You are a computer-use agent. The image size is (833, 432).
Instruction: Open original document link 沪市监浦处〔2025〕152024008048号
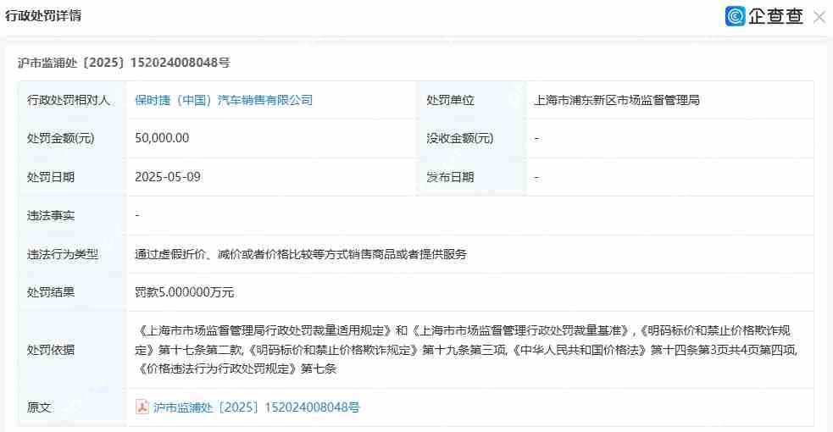tap(256, 407)
